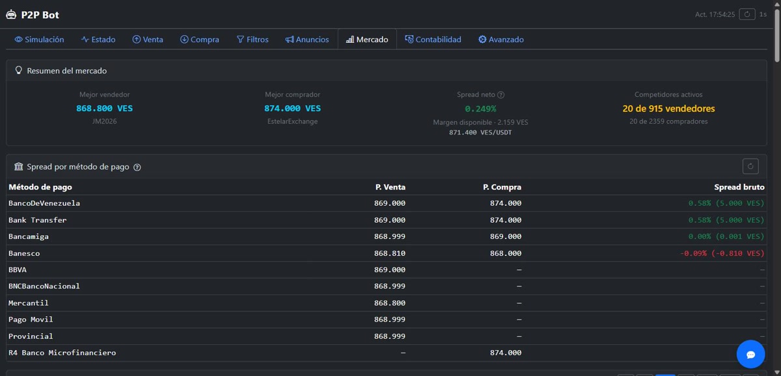The image size is (781, 376).
Task: Open the Estado tab
Action: tap(98, 40)
